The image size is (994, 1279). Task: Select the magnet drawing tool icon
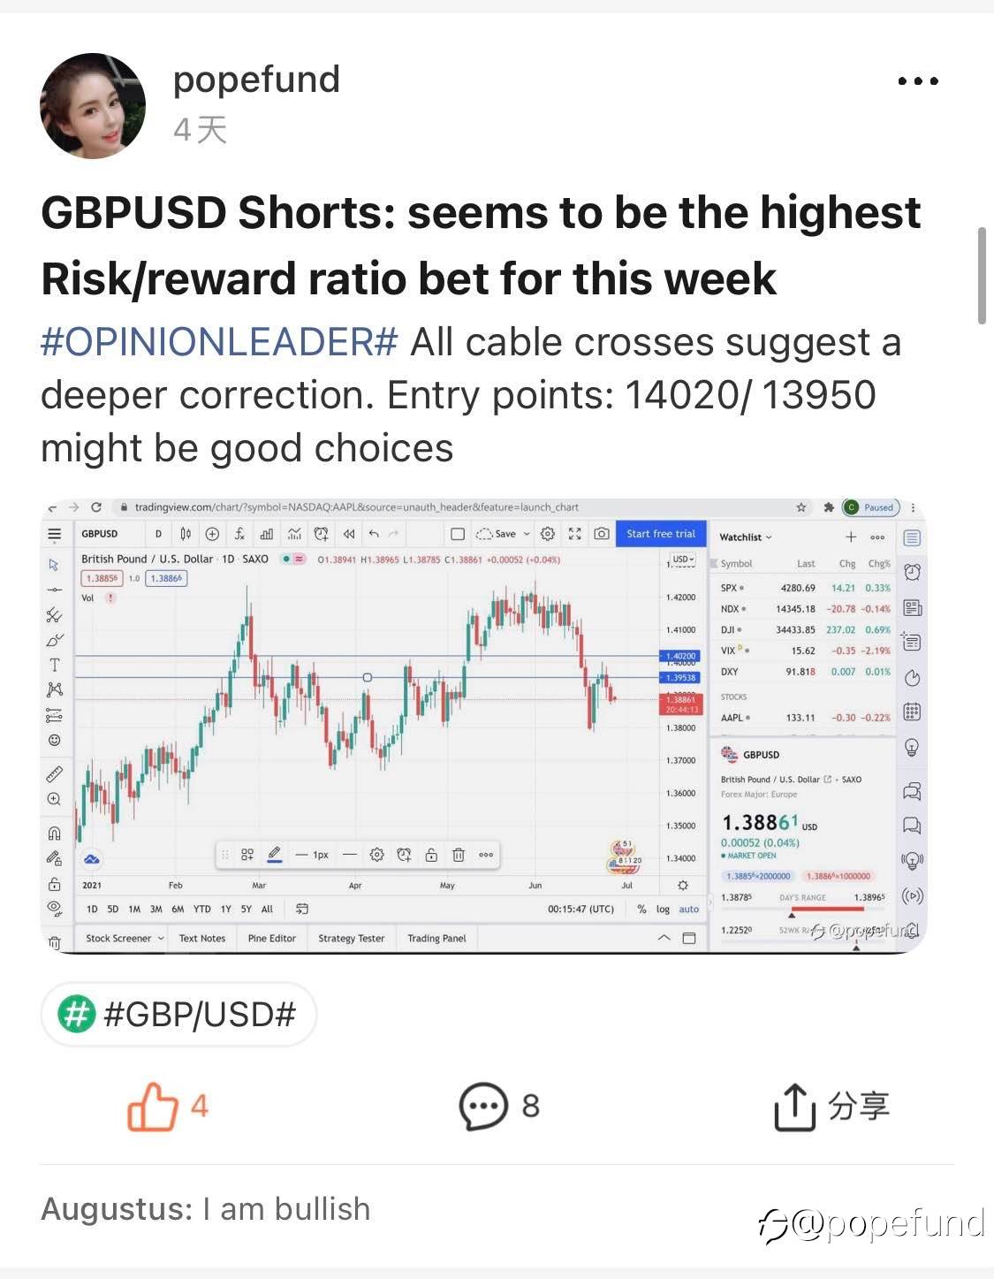(x=54, y=832)
